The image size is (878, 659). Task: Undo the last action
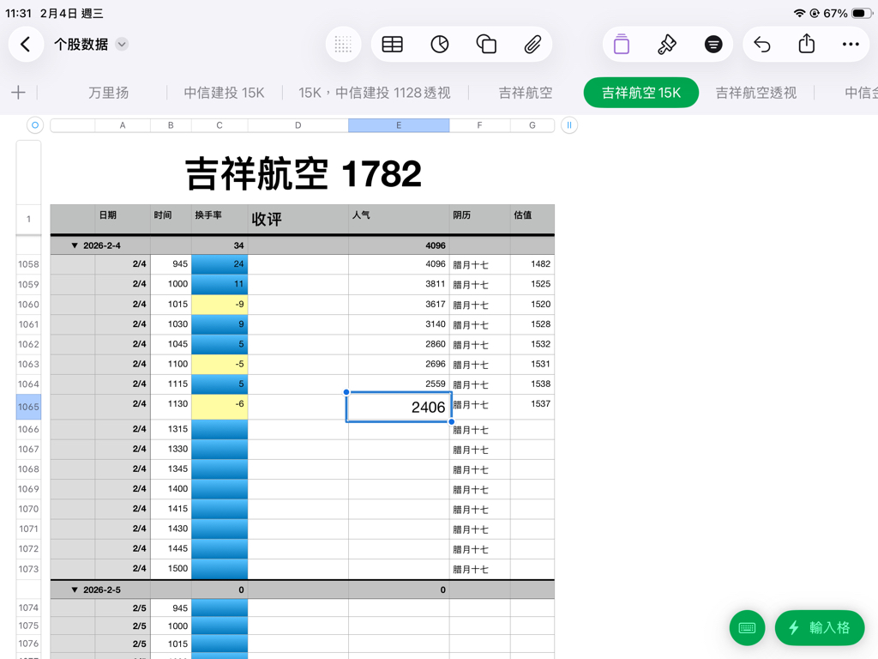761,45
